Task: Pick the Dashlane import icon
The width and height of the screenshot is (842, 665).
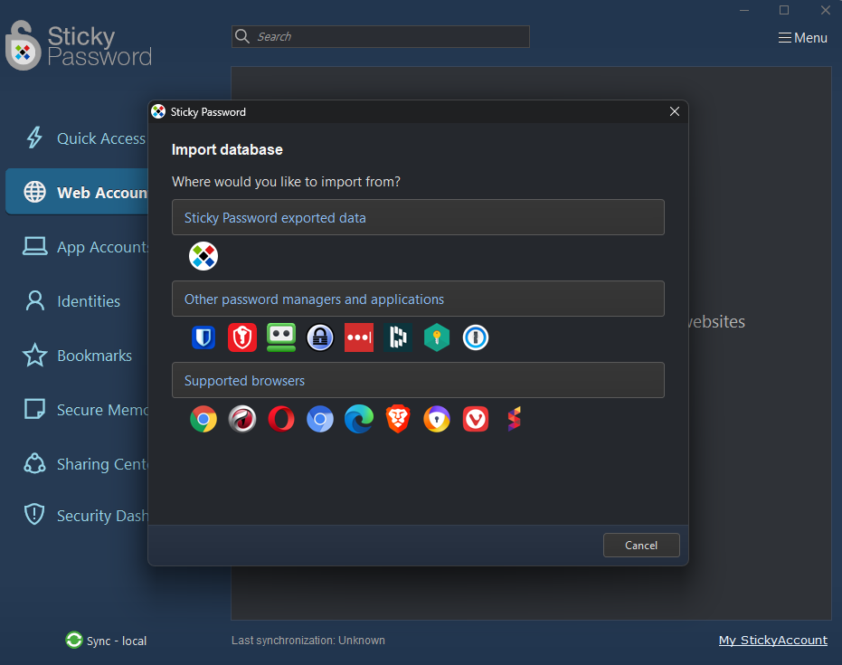Action: [398, 337]
